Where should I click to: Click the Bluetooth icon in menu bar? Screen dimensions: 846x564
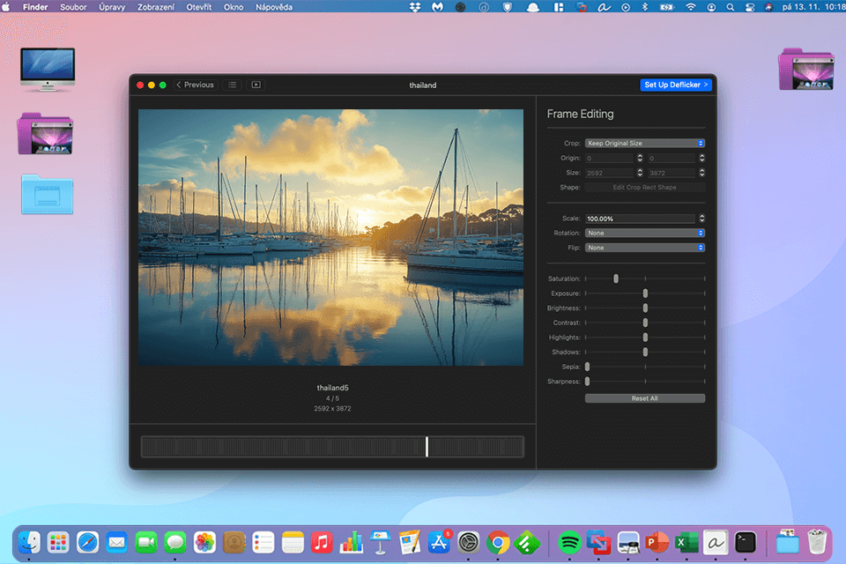tap(644, 7)
